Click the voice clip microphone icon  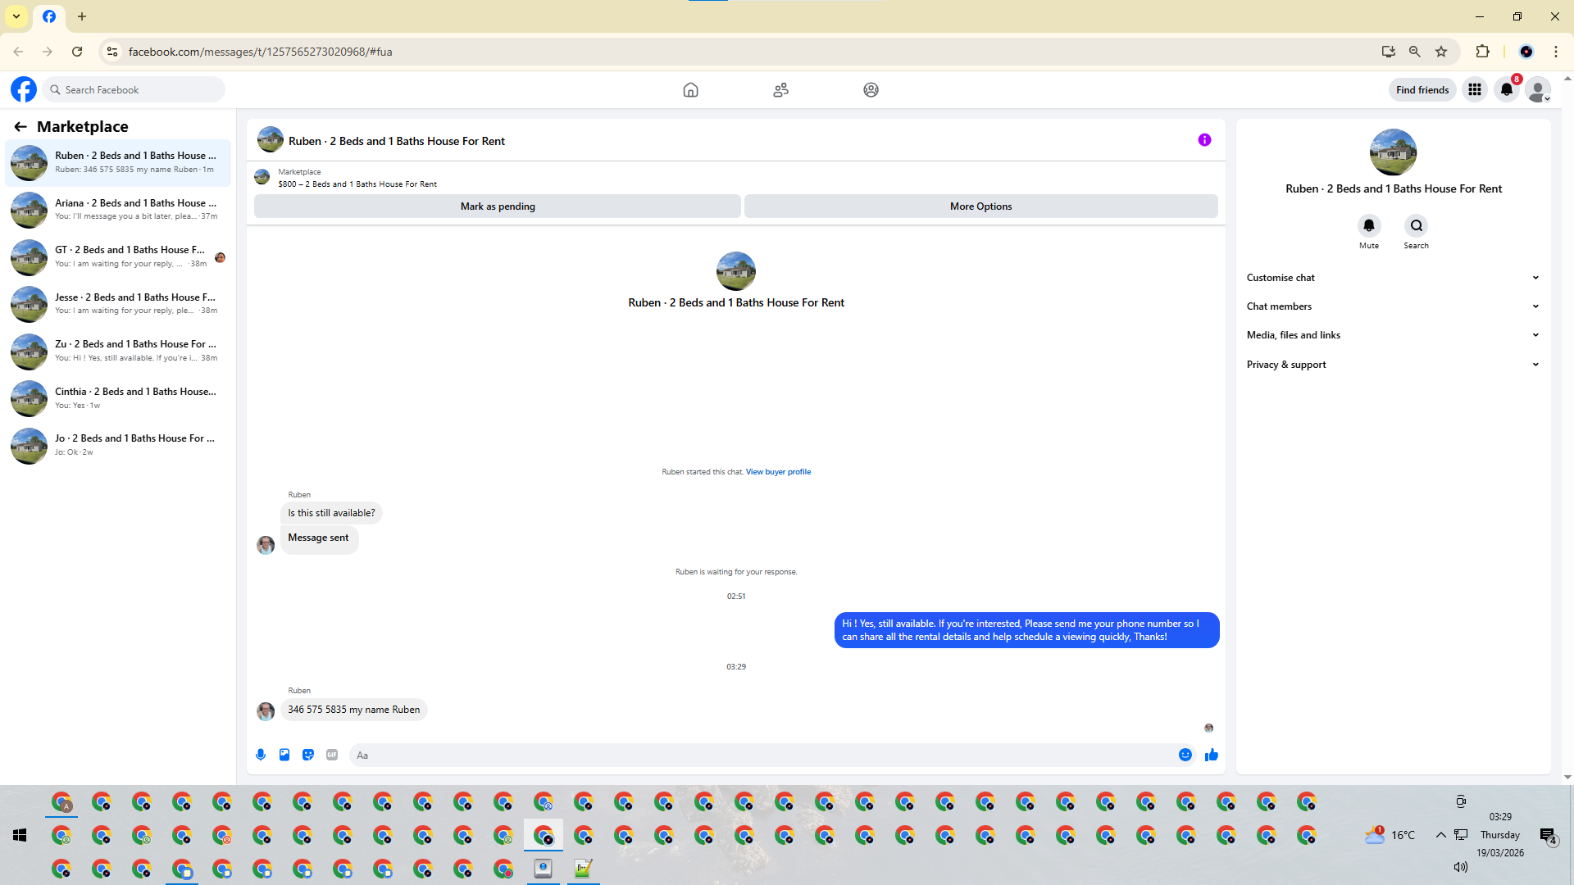(261, 755)
